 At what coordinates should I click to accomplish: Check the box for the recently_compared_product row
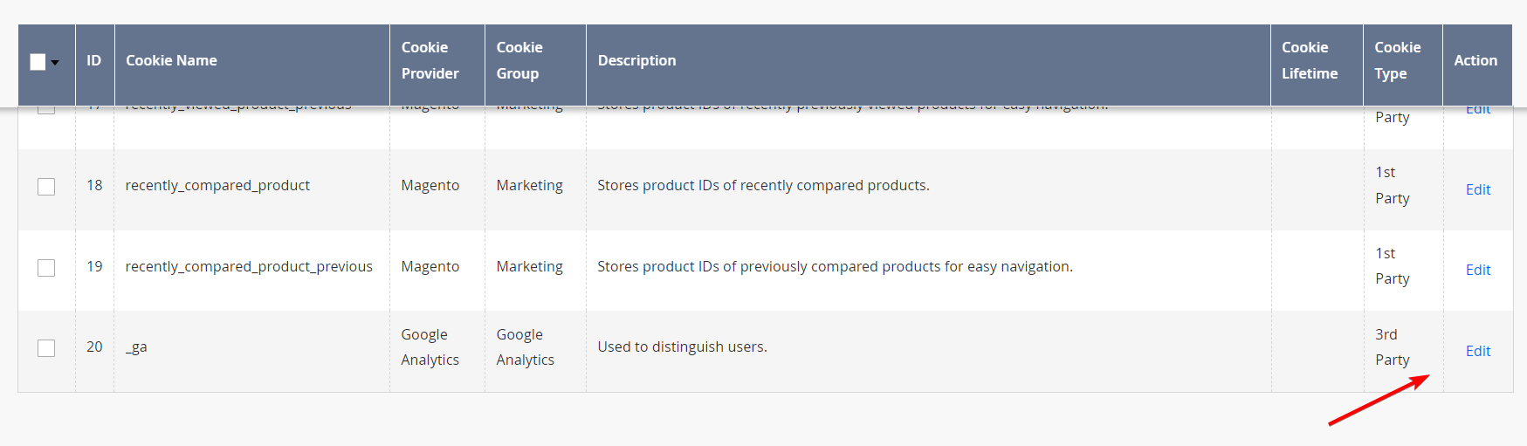click(x=46, y=187)
